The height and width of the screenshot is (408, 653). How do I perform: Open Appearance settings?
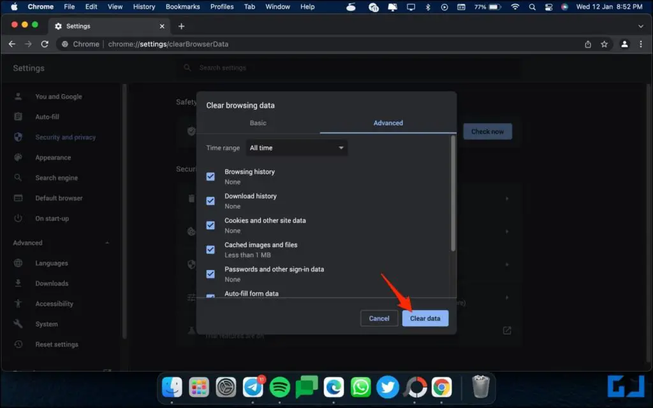(53, 157)
